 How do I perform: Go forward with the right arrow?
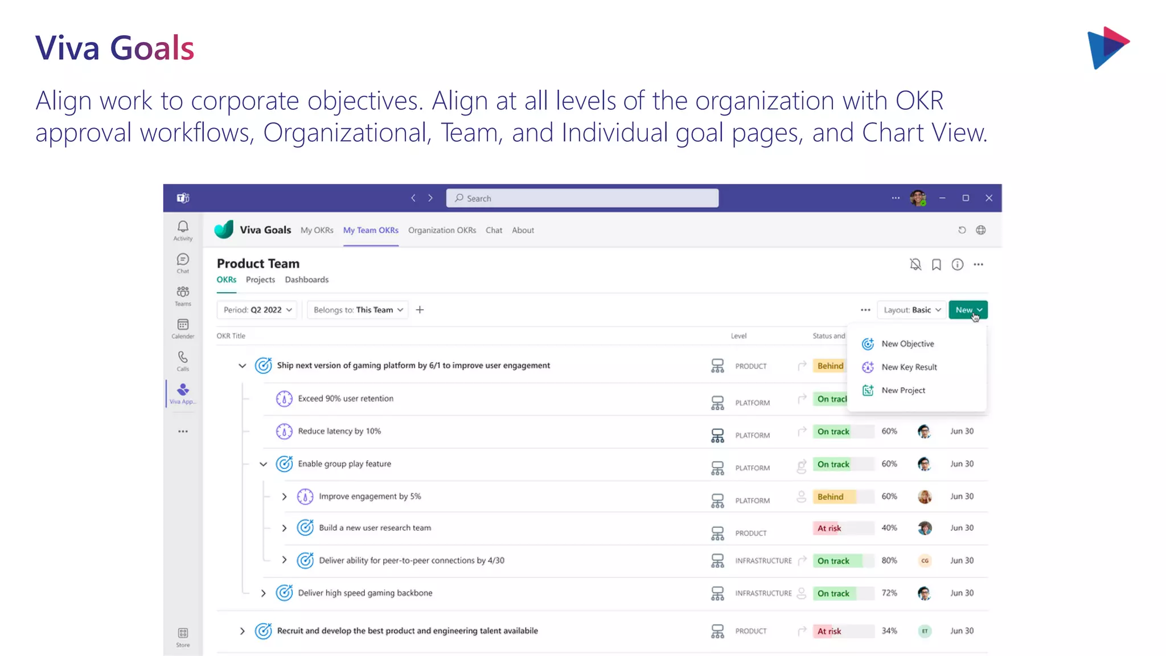[x=430, y=198]
